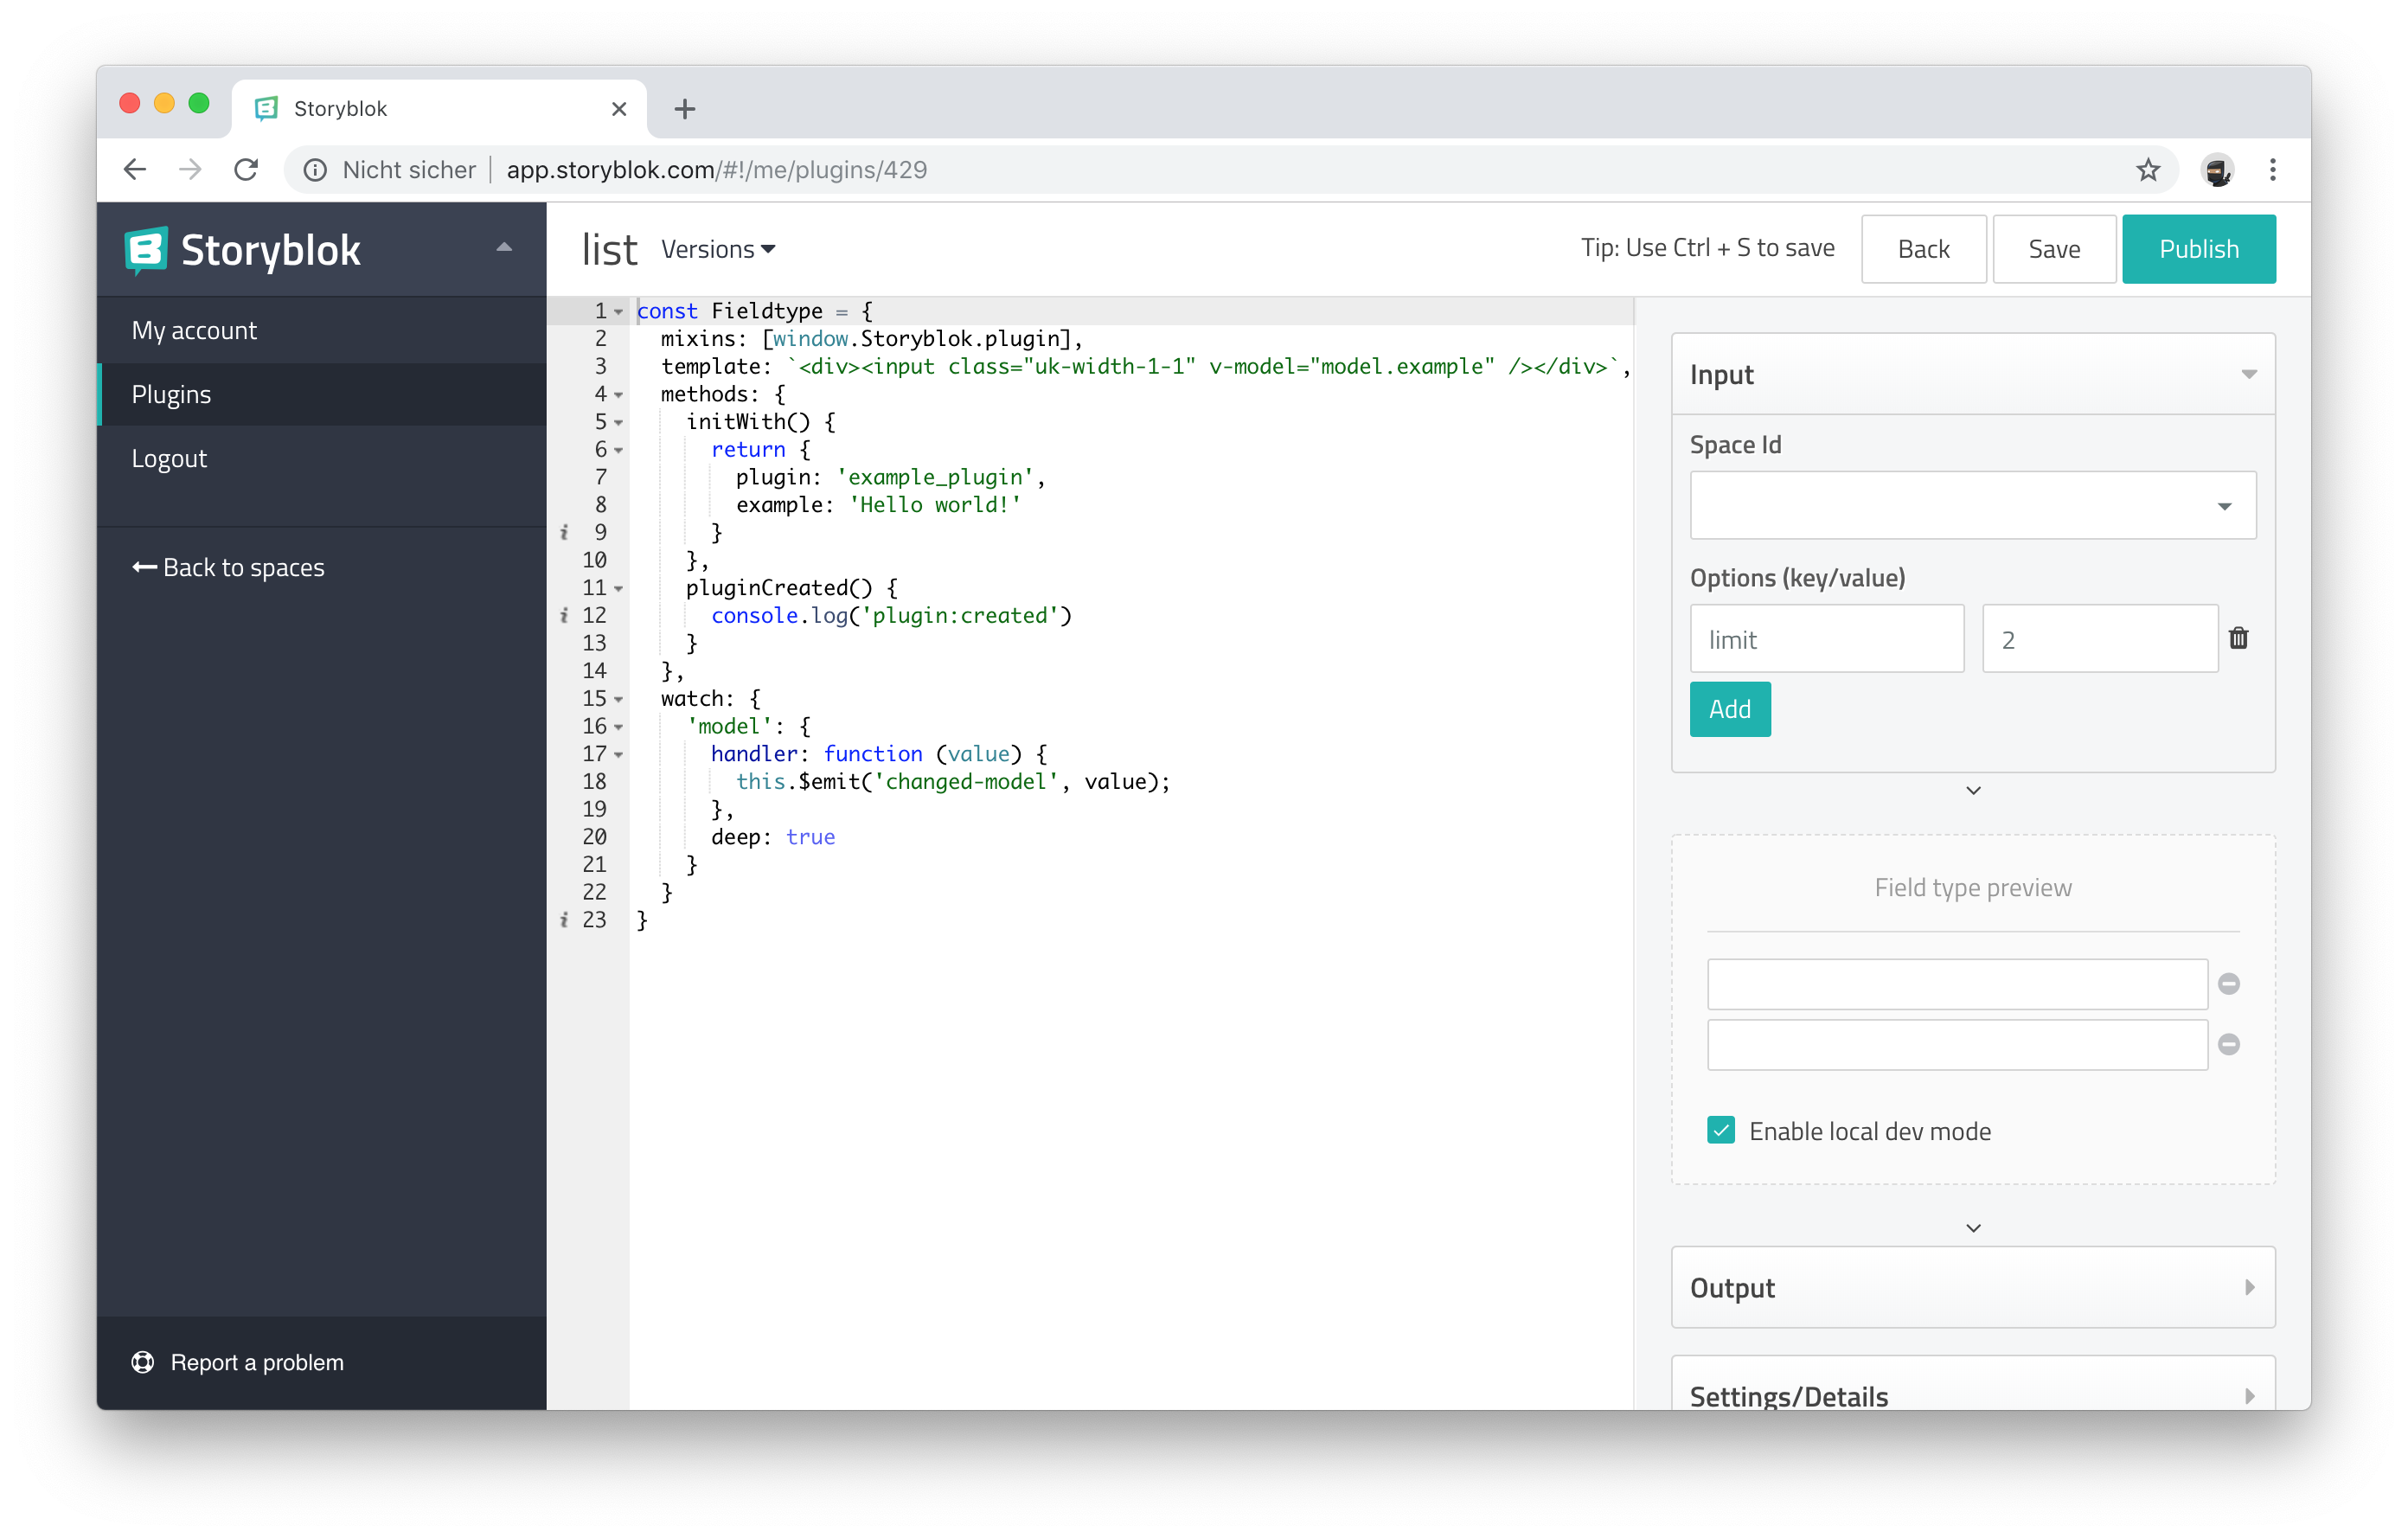This screenshot has width=2408, height=1538.
Task: Click the Add button for options
Action: tap(1731, 708)
